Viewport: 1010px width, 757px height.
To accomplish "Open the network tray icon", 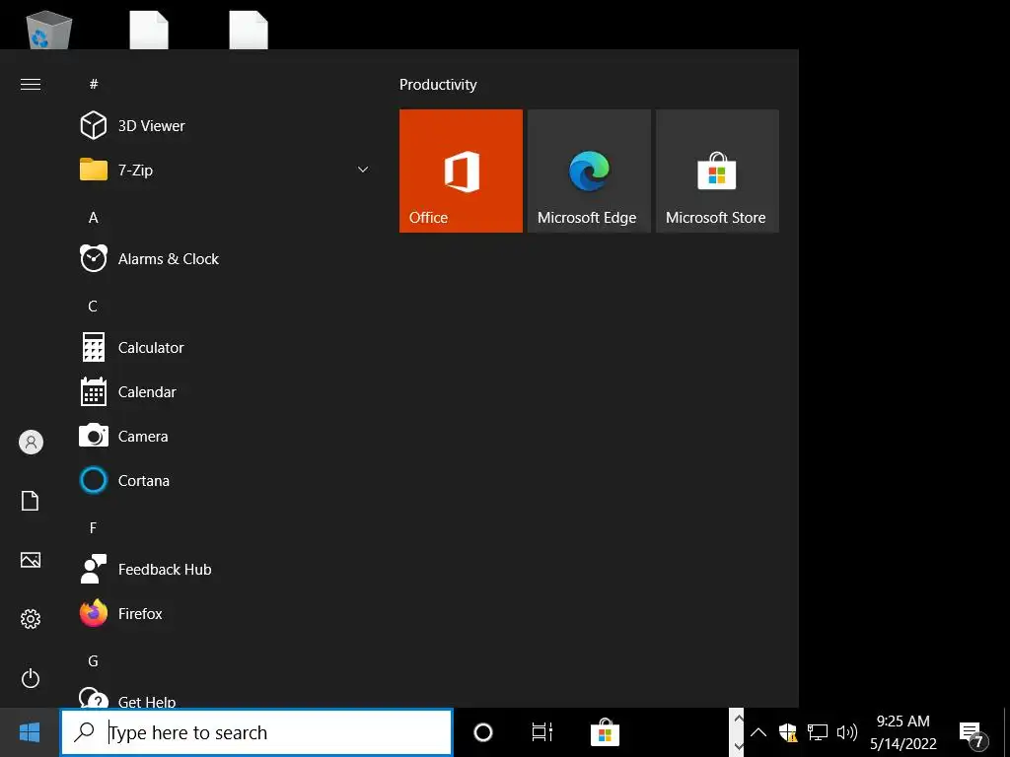I will click(818, 732).
